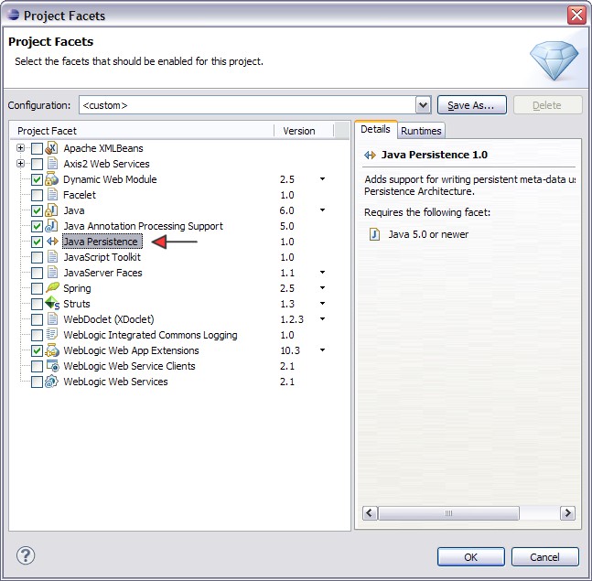Enable the Spring facet checkbox
Image resolution: width=592 pixels, height=581 pixels.
[37, 288]
